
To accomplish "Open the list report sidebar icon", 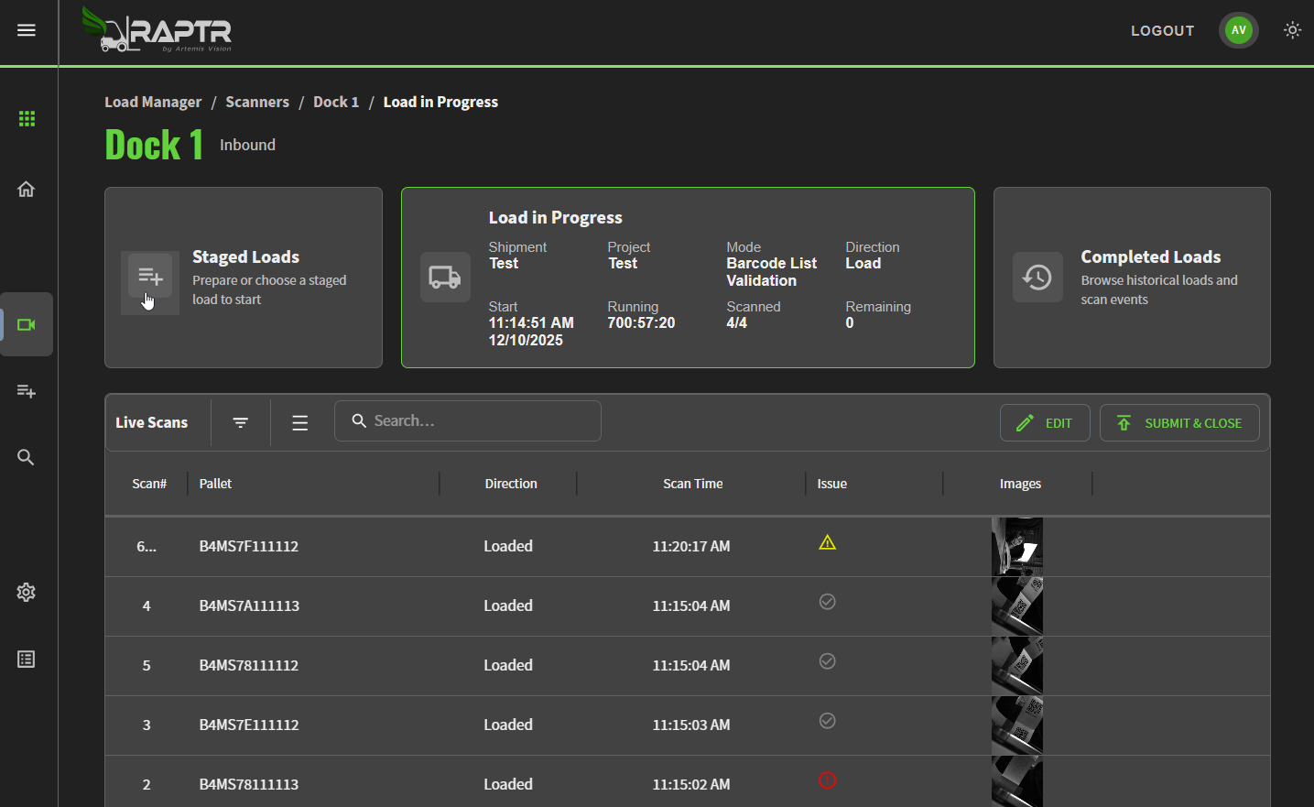I will pos(27,660).
